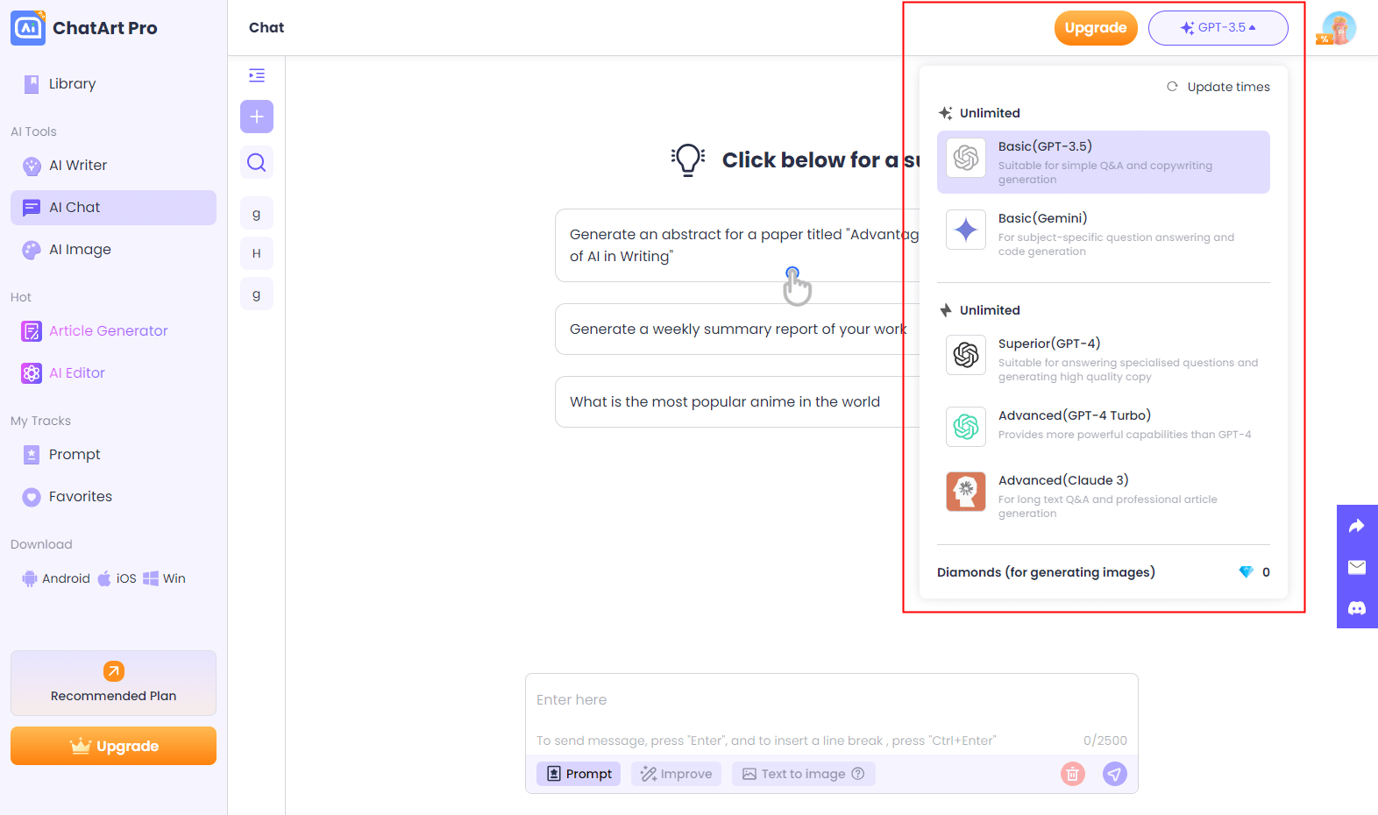Click the Prompt button below input
Image resolution: width=1378 pixels, height=815 pixels.
tap(579, 774)
